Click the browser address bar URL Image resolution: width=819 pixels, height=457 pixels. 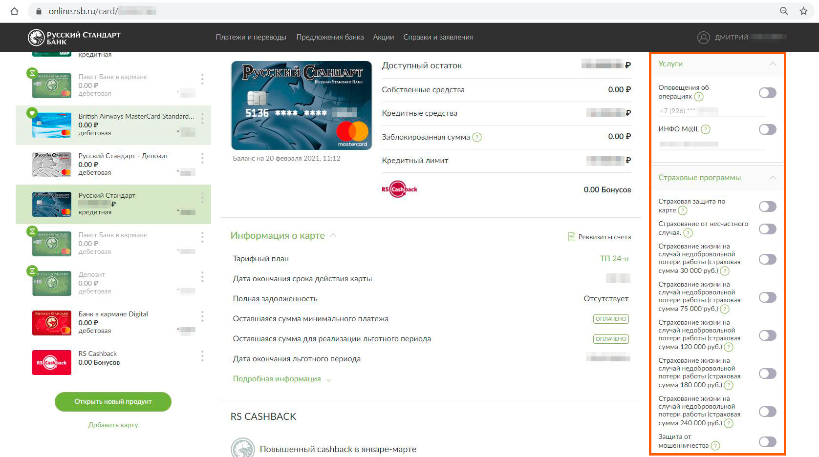click(x=103, y=11)
